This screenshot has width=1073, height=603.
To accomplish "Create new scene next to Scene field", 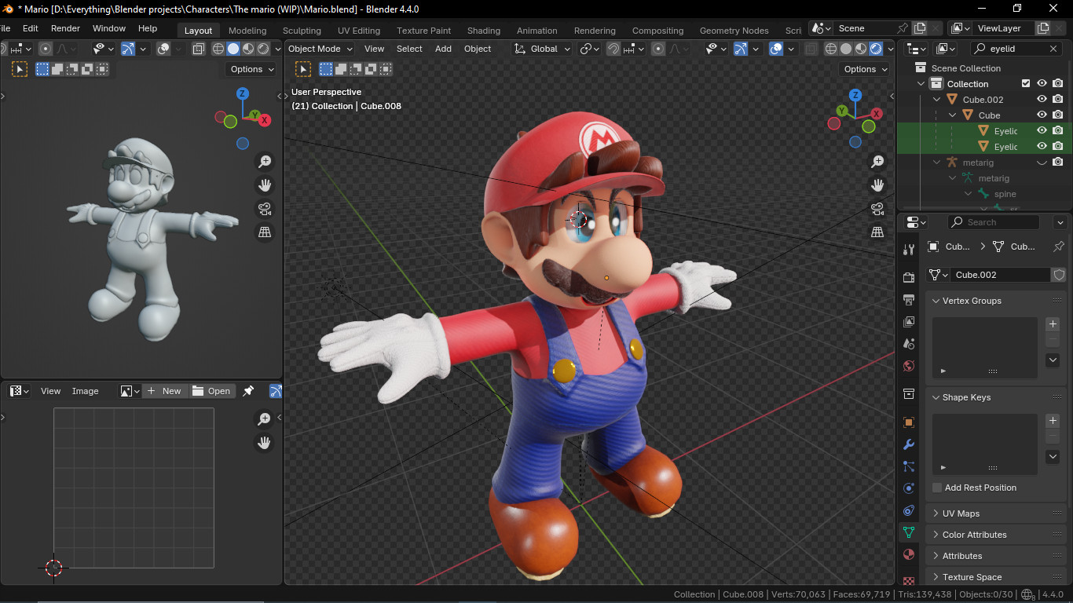I will coord(920,28).
